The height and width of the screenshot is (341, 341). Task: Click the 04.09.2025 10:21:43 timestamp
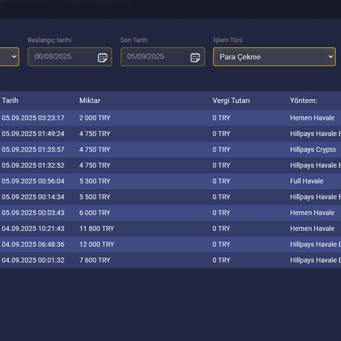[x=33, y=229]
